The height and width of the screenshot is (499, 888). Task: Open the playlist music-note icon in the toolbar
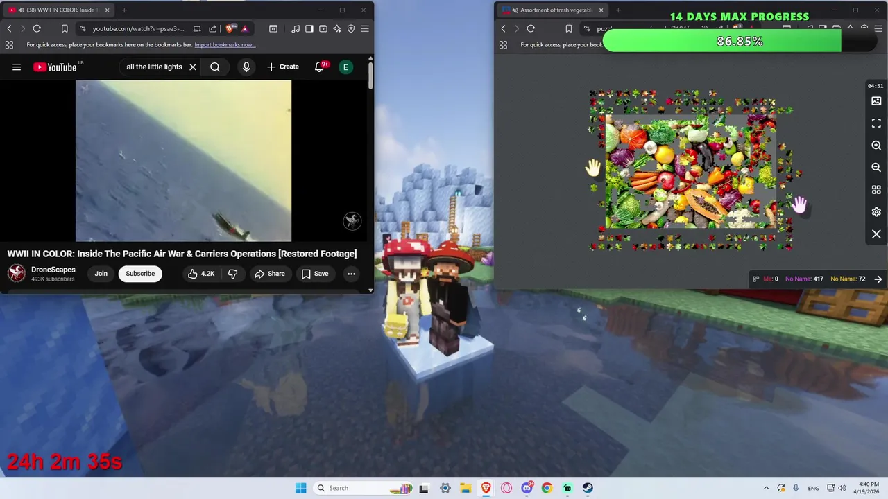(296, 28)
